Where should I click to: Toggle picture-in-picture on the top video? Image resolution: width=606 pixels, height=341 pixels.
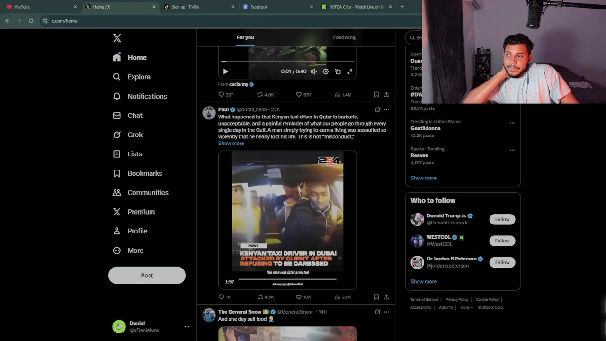point(338,72)
